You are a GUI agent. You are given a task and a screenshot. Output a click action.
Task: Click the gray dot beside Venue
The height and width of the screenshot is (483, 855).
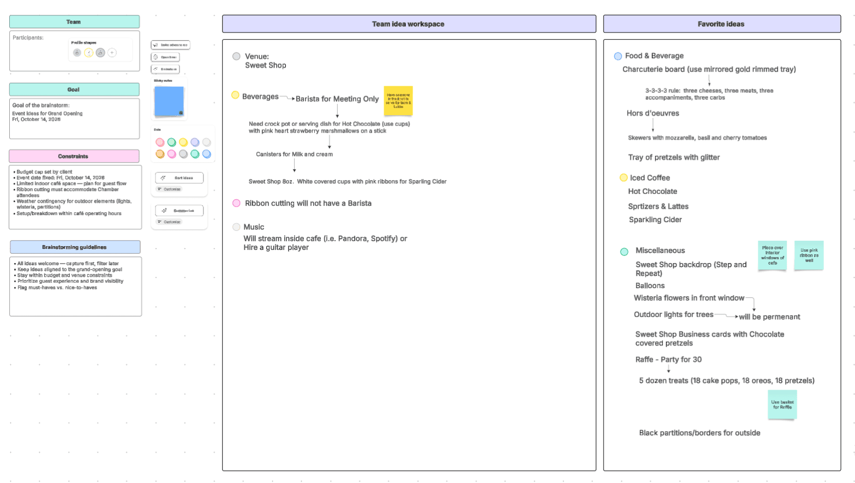tap(236, 56)
